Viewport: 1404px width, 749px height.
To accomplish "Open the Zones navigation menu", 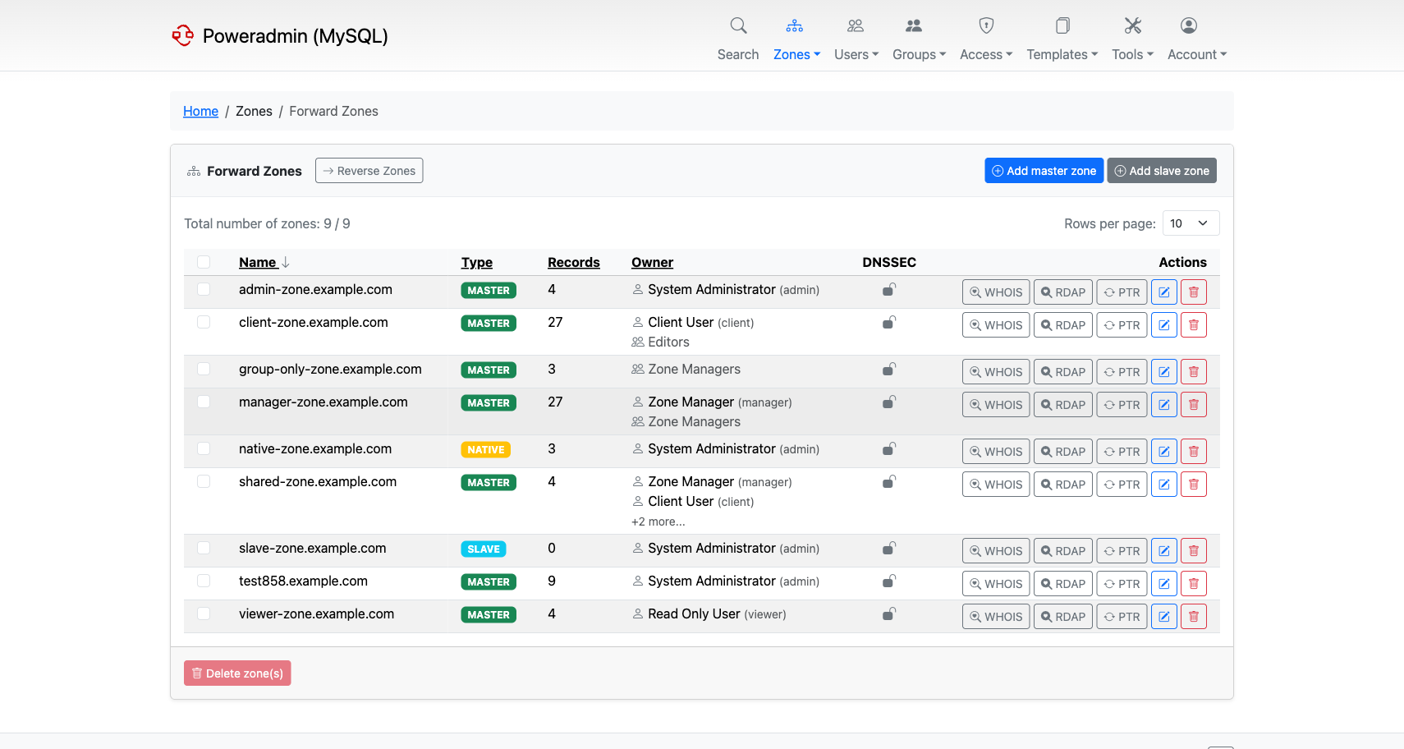I will 796,39.
